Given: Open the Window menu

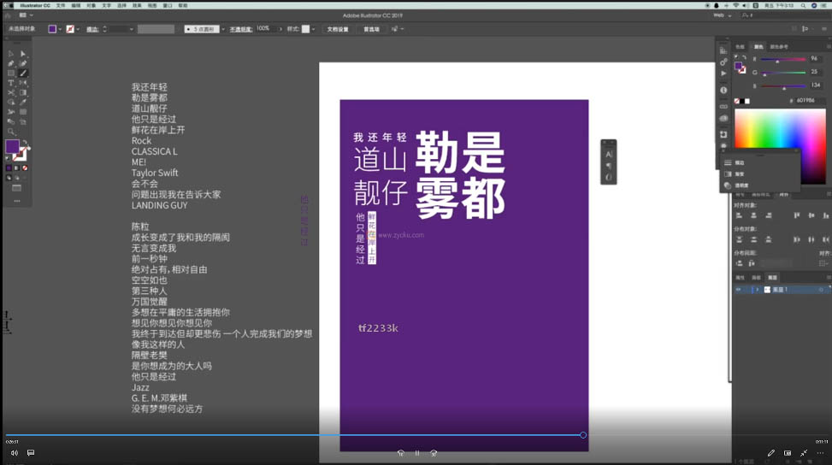Looking at the screenshot, I should (x=167, y=5).
